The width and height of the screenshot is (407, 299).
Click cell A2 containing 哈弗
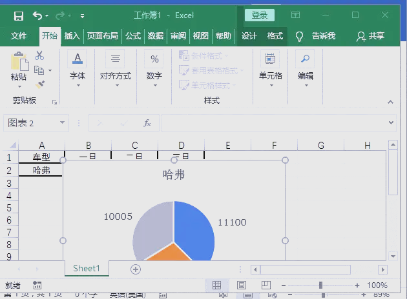pos(41,170)
